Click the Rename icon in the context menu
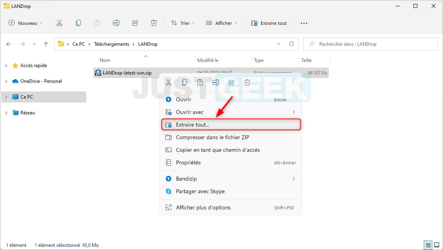 tap(216, 82)
